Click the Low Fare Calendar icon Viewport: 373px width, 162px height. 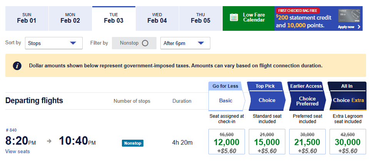234,17
